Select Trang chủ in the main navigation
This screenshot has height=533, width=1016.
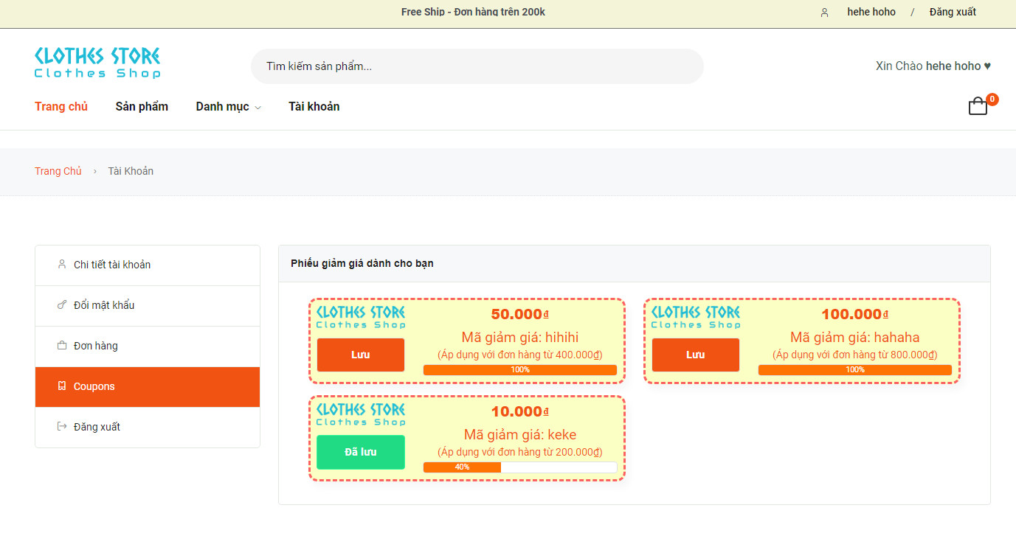[x=61, y=107]
